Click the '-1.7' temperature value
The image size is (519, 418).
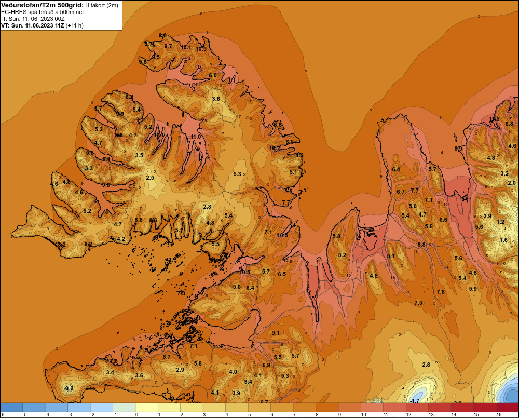pyautogui.click(x=414, y=401)
